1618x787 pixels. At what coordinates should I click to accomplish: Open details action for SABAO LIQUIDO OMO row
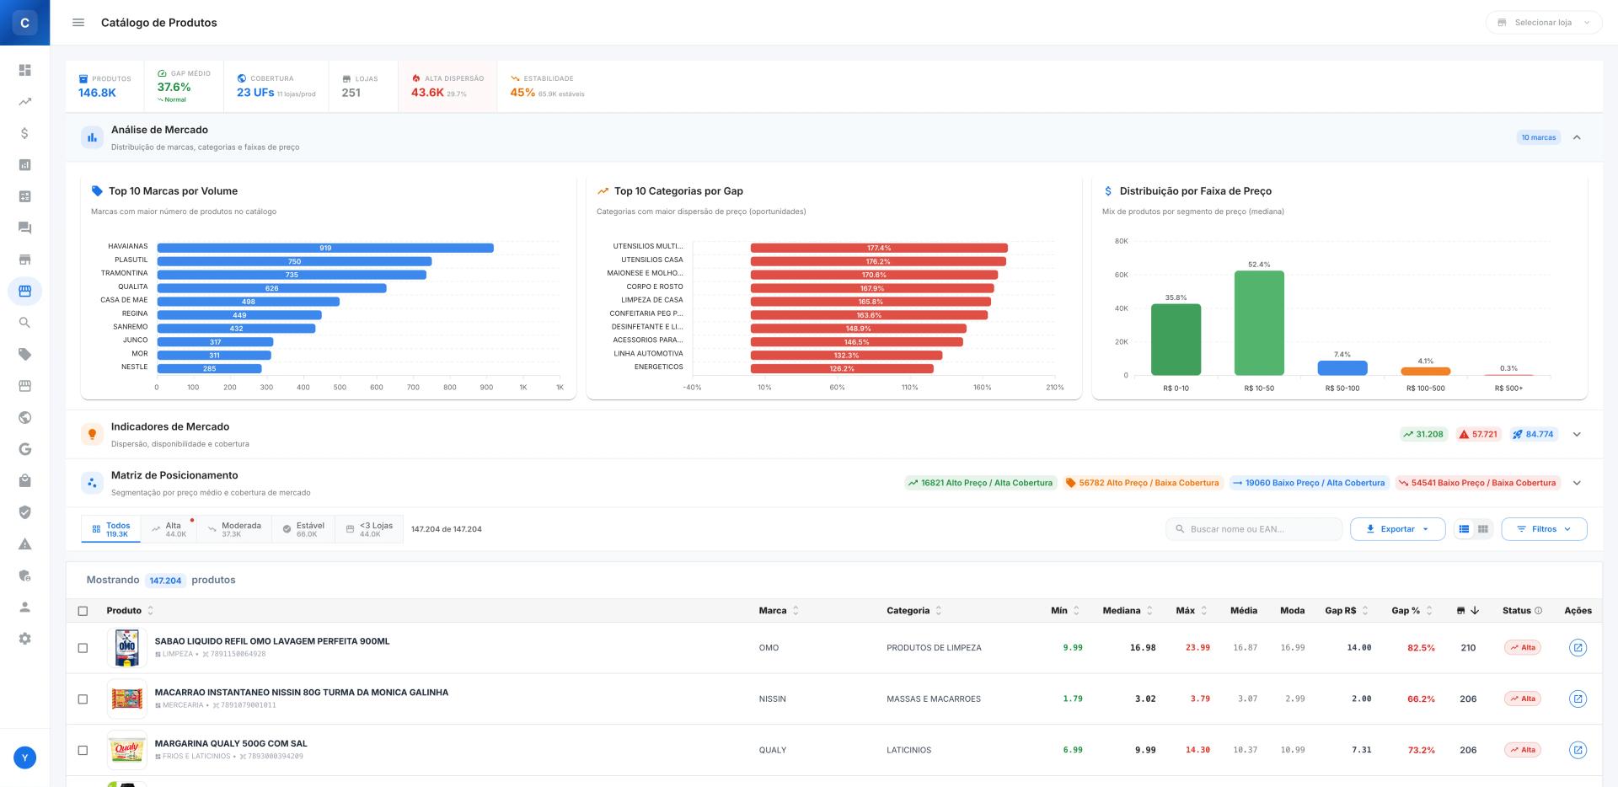[x=1578, y=648]
